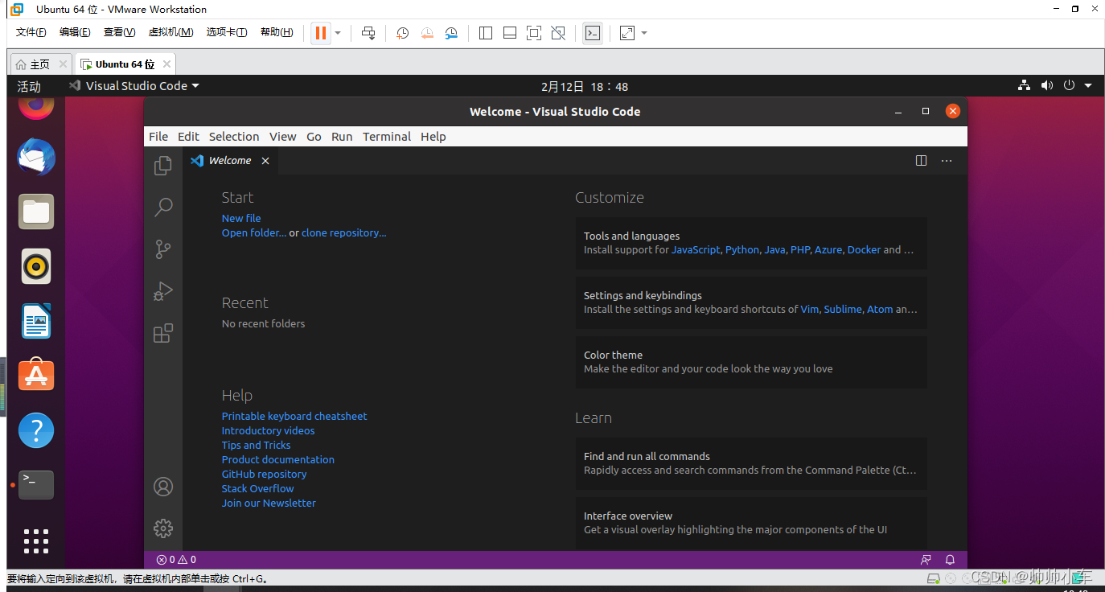Viewport: 1105px width, 592px height.
Task: Toggle VMware Unity mode
Action: coord(558,33)
